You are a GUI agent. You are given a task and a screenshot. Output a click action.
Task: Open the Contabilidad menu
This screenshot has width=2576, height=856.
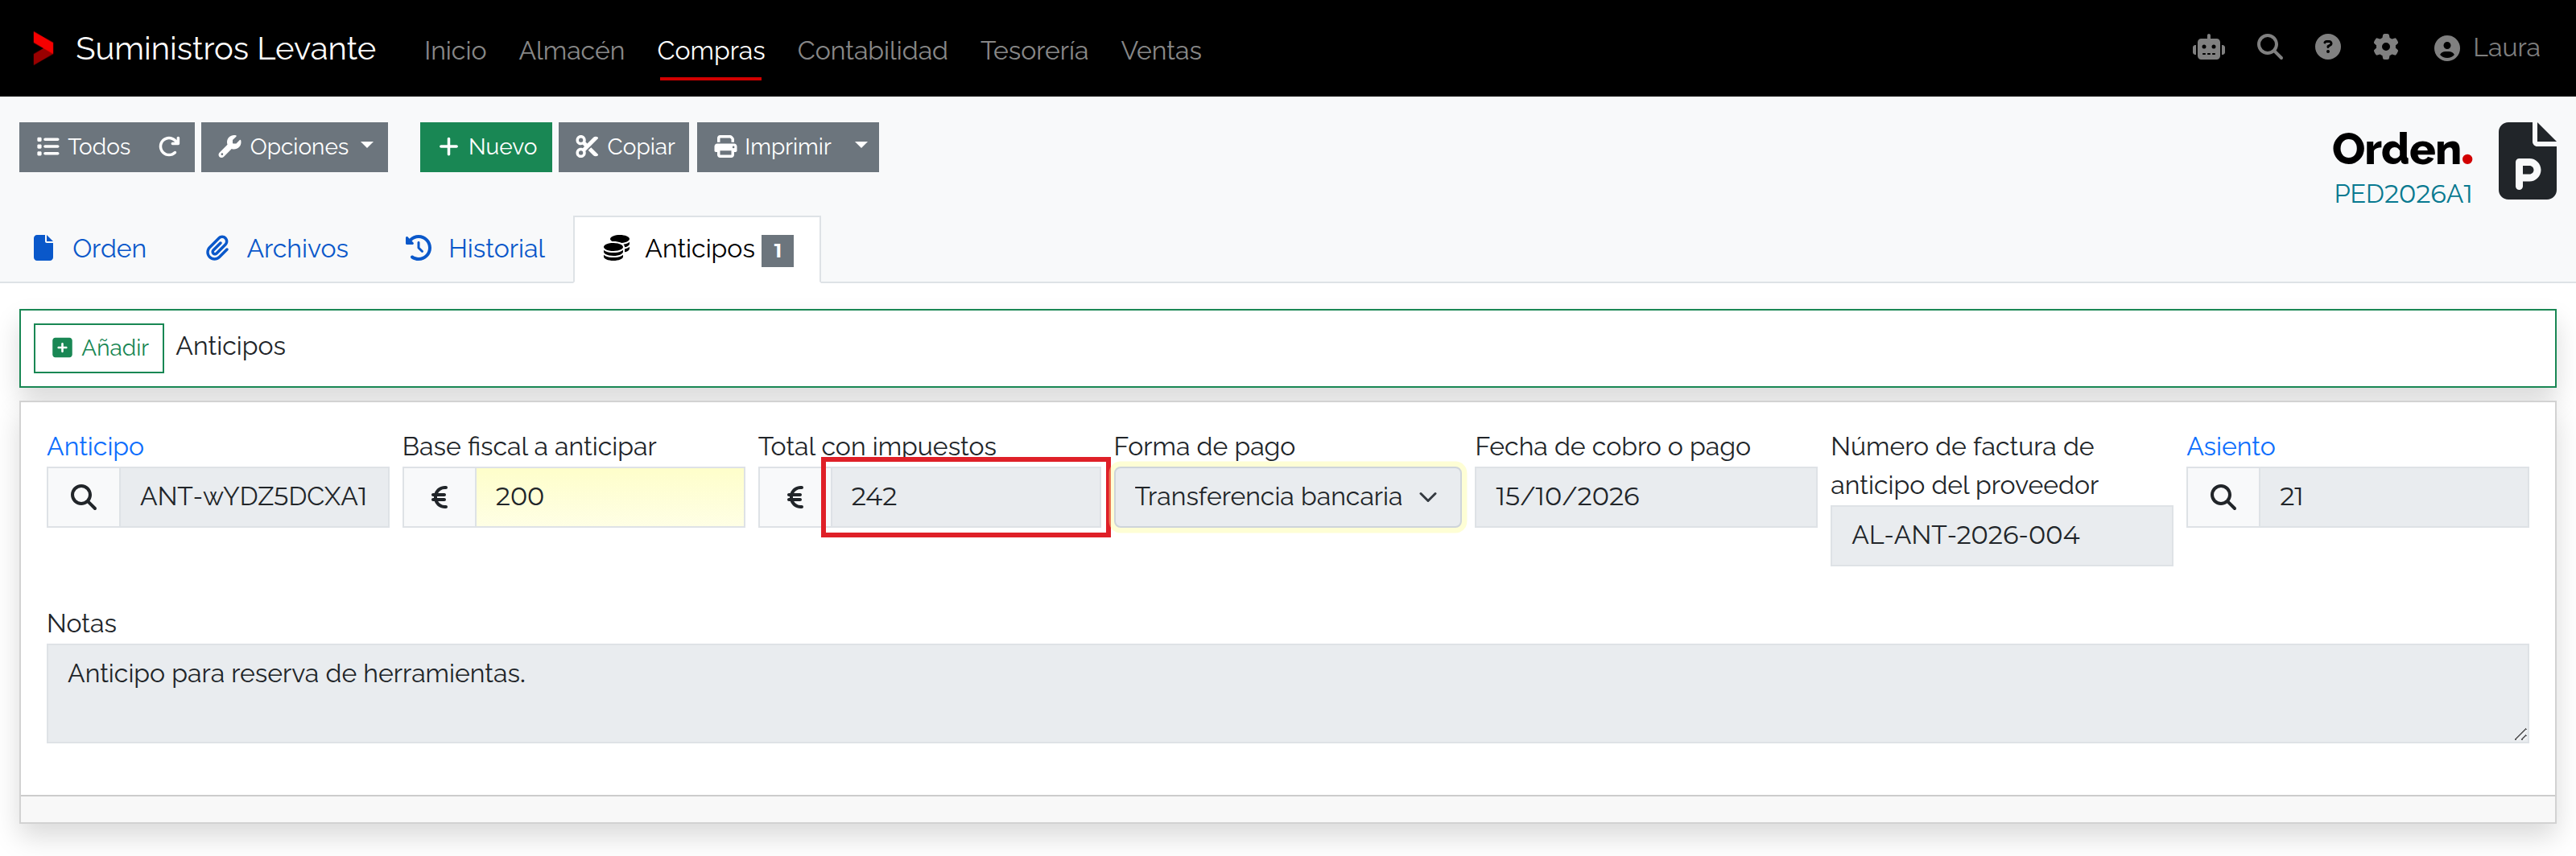point(872,50)
